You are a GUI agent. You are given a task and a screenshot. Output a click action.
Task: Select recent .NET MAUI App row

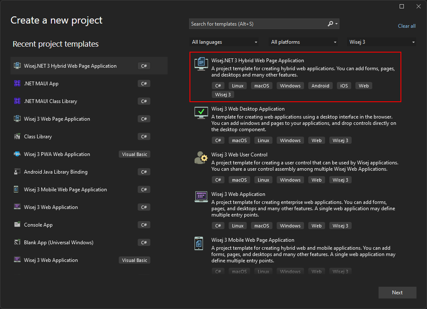(x=89, y=83)
